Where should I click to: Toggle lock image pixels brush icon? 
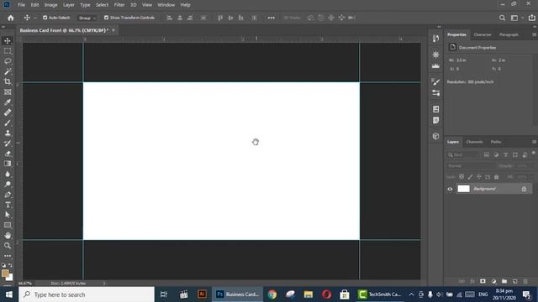click(x=470, y=177)
